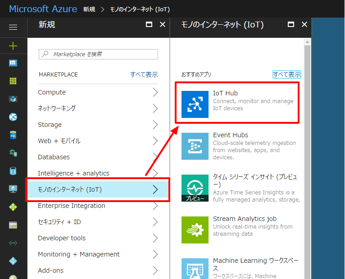Click モノのインターネット (IoT) breadcrumb in top bar

pos(140,9)
